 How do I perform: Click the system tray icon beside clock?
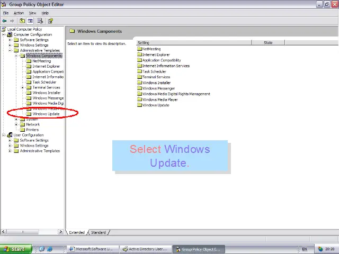pyautogui.click(x=320, y=249)
